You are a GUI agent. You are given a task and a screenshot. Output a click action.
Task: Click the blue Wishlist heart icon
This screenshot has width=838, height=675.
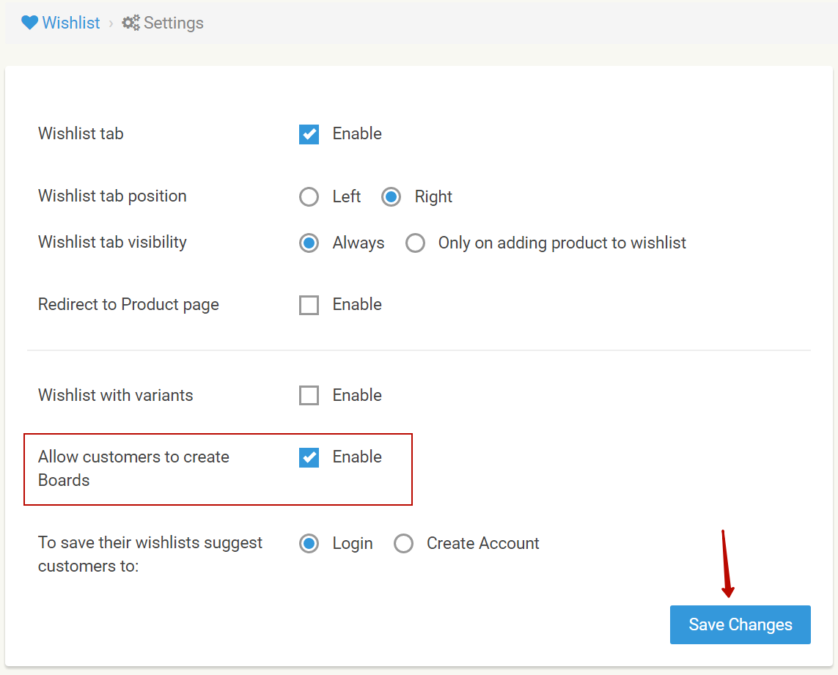click(29, 23)
